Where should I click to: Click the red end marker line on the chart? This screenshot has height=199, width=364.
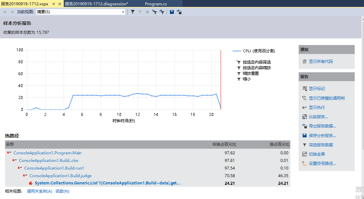(221, 79)
